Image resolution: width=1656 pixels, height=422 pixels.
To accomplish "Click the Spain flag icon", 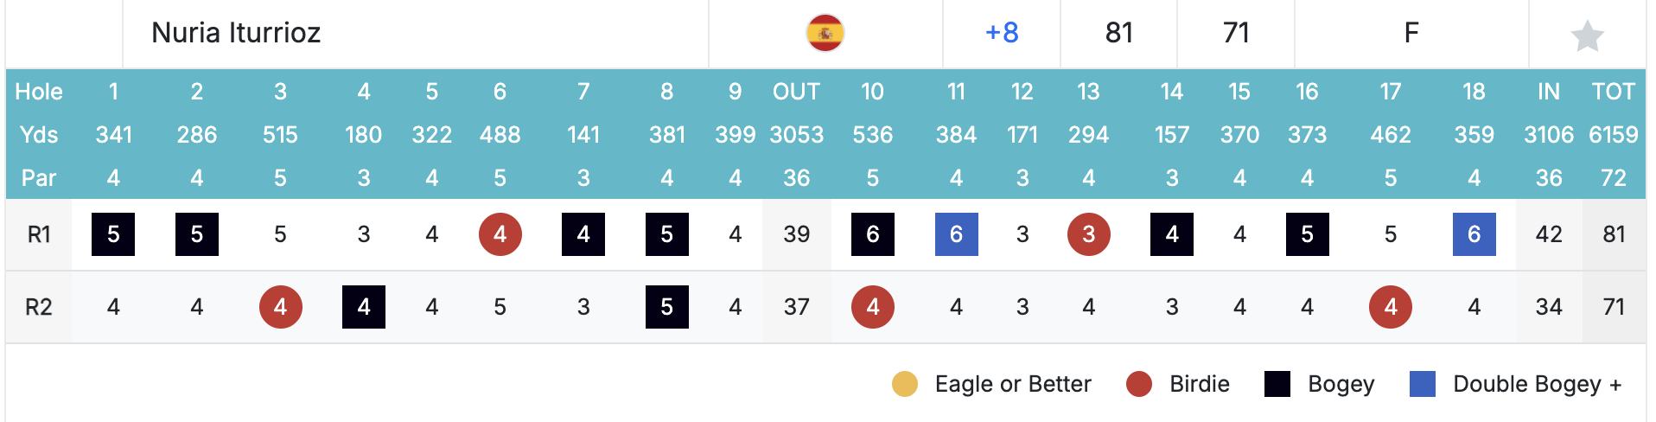I will [x=825, y=33].
